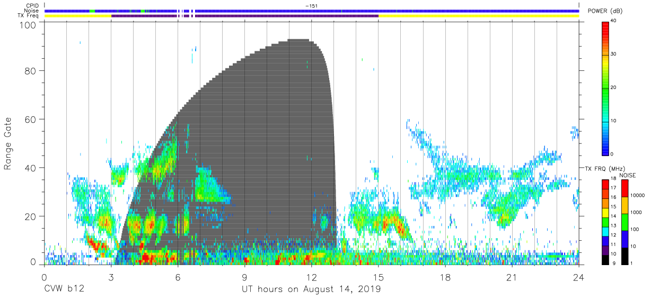Click 'UT hours on August 14, 2019' label
Screen dimensions: 651x300
tap(311, 289)
